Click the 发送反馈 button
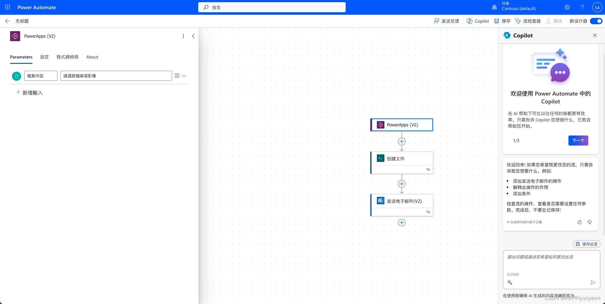605x304 pixels. 447,21
